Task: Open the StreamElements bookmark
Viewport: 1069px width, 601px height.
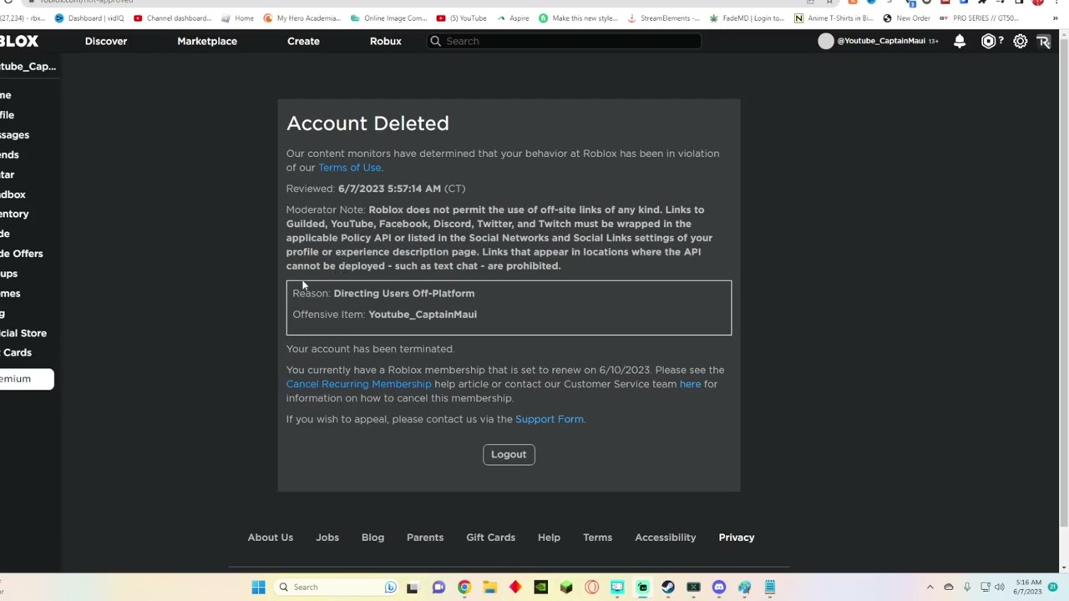Action: click(664, 18)
